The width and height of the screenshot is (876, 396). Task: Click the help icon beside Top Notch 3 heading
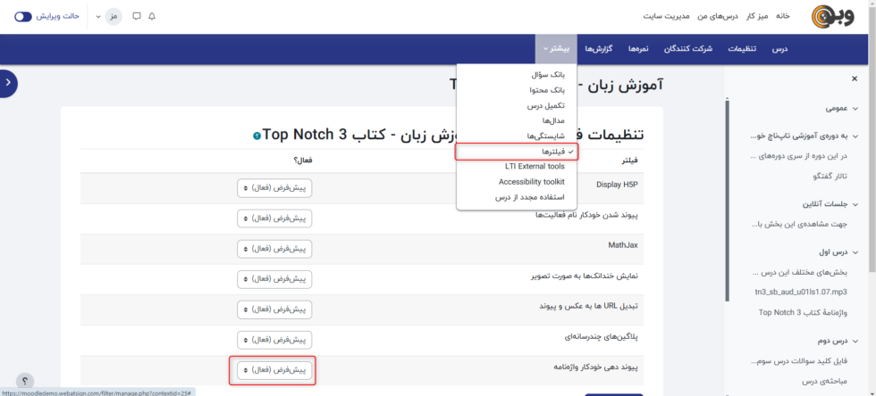coord(257,136)
